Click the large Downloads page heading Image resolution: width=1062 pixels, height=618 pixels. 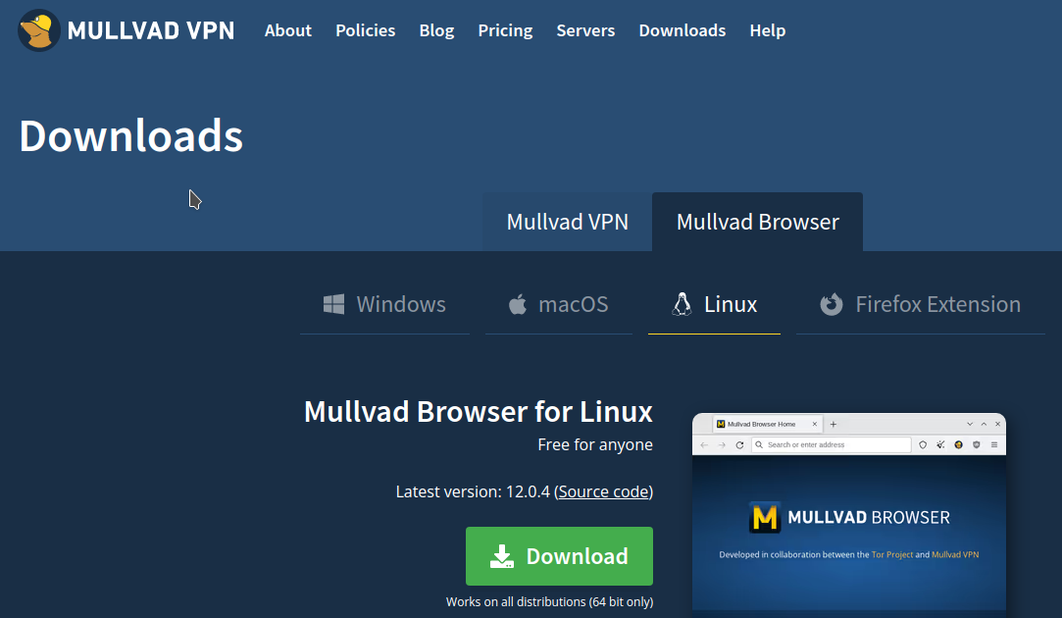(130, 135)
